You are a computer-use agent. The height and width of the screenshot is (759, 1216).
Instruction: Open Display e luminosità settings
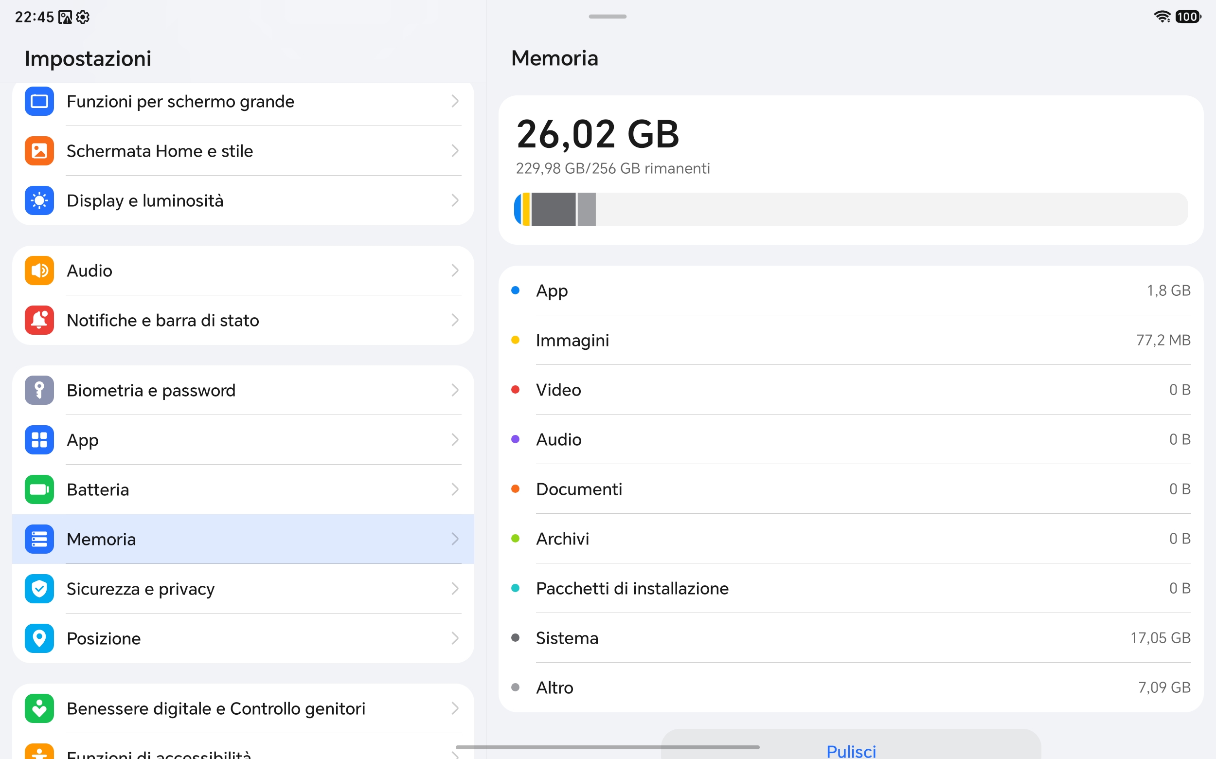(x=243, y=200)
